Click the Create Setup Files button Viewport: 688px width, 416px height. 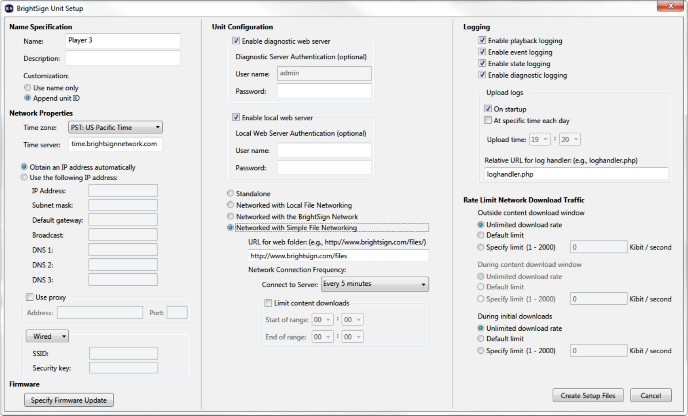(x=587, y=396)
